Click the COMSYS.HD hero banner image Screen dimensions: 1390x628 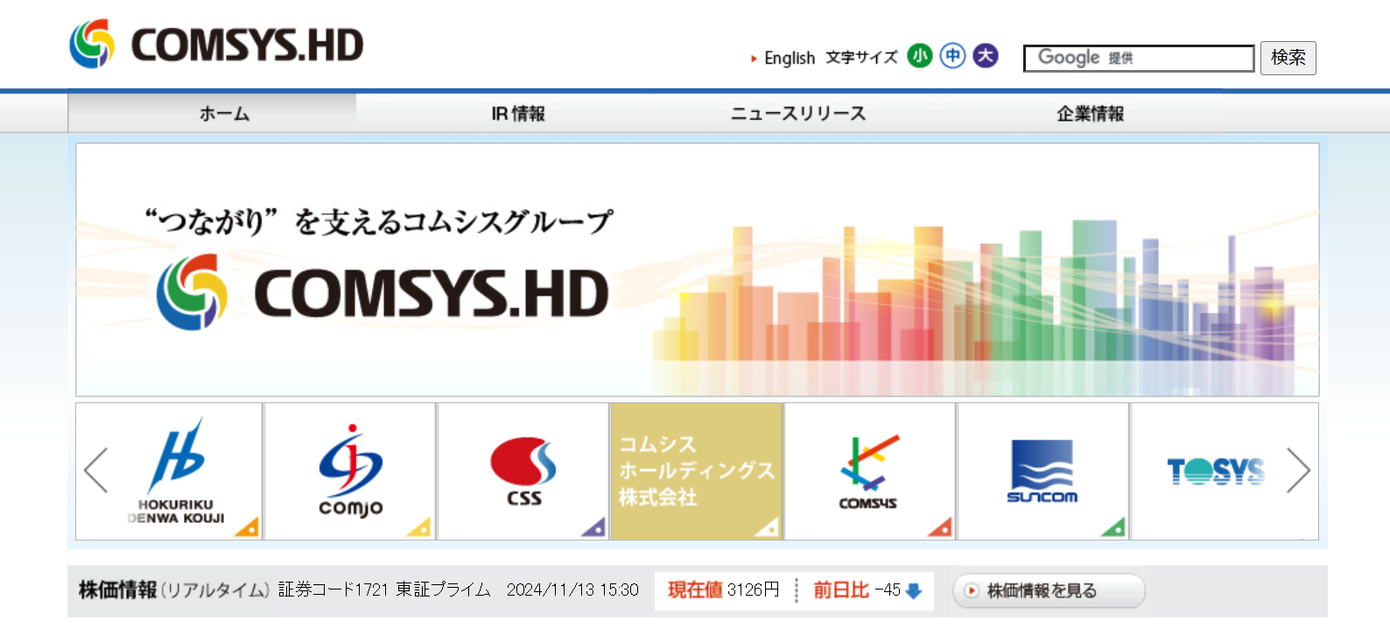click(x=697, y=269)
